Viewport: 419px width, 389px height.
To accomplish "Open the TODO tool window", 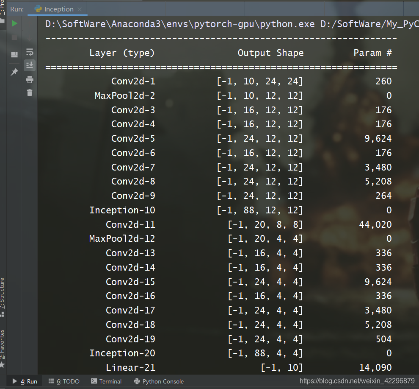I will click(64, 381).
